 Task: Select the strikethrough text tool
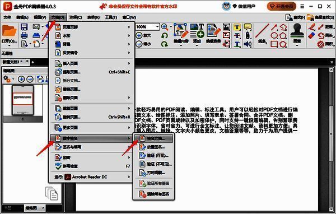tap(237, 36)
